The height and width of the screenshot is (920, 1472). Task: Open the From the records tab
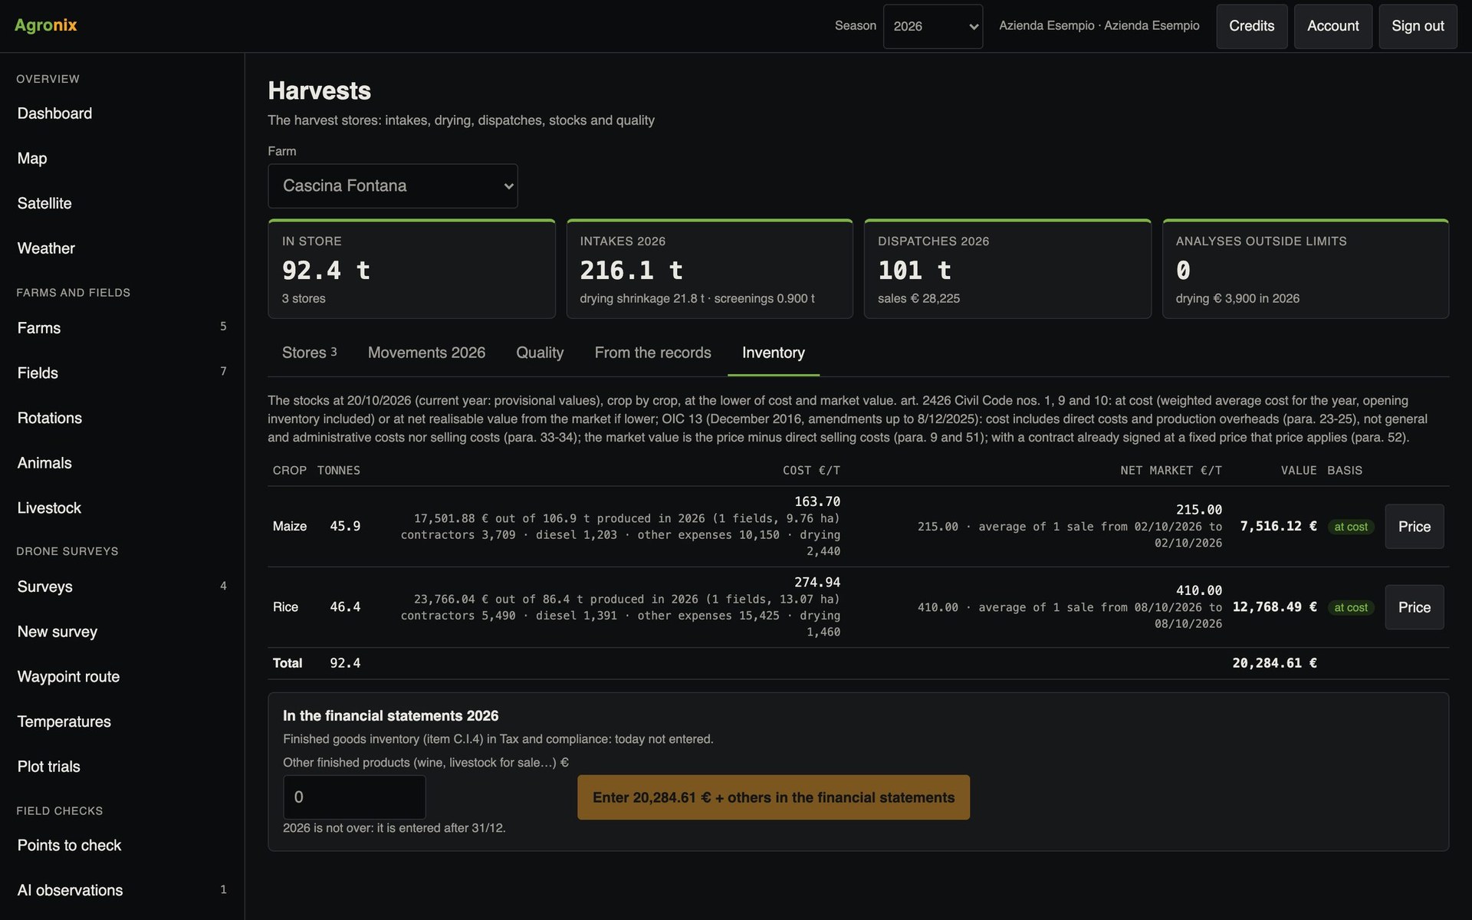[x=652, y=353]
